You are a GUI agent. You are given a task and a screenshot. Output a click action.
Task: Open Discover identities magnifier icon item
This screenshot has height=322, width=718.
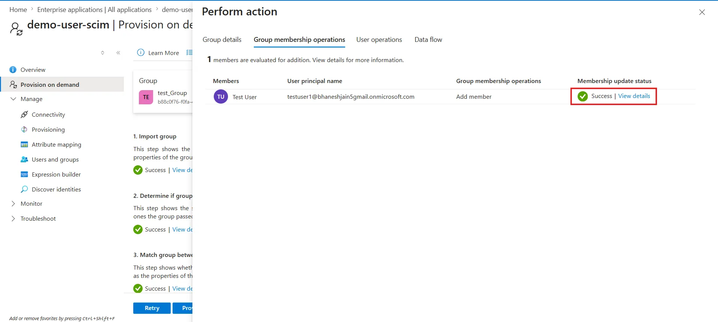point(24,189)
